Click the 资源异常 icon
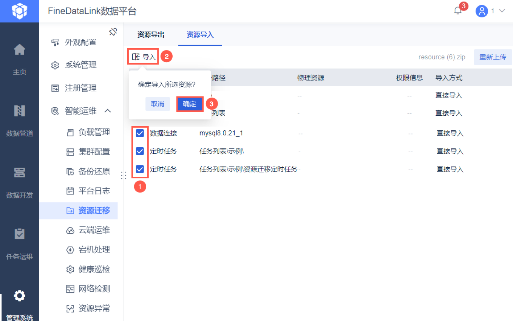The height and width of the screenshot is (321, 513). [x=70, y=309]
